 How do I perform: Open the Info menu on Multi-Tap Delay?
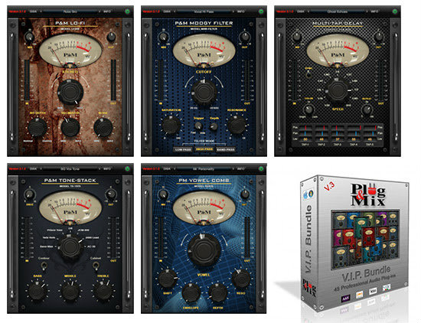coord(374,11)
